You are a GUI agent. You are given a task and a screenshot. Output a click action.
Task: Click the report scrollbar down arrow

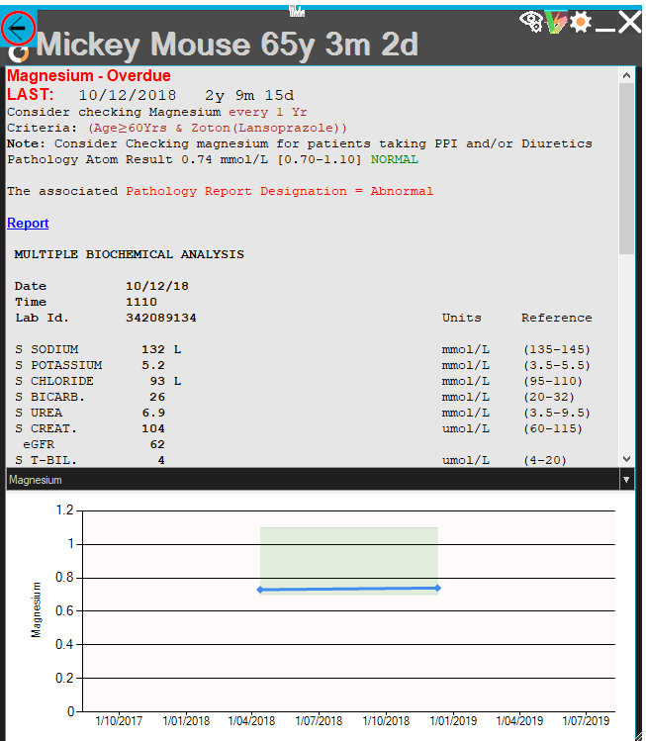coord(625,458)
